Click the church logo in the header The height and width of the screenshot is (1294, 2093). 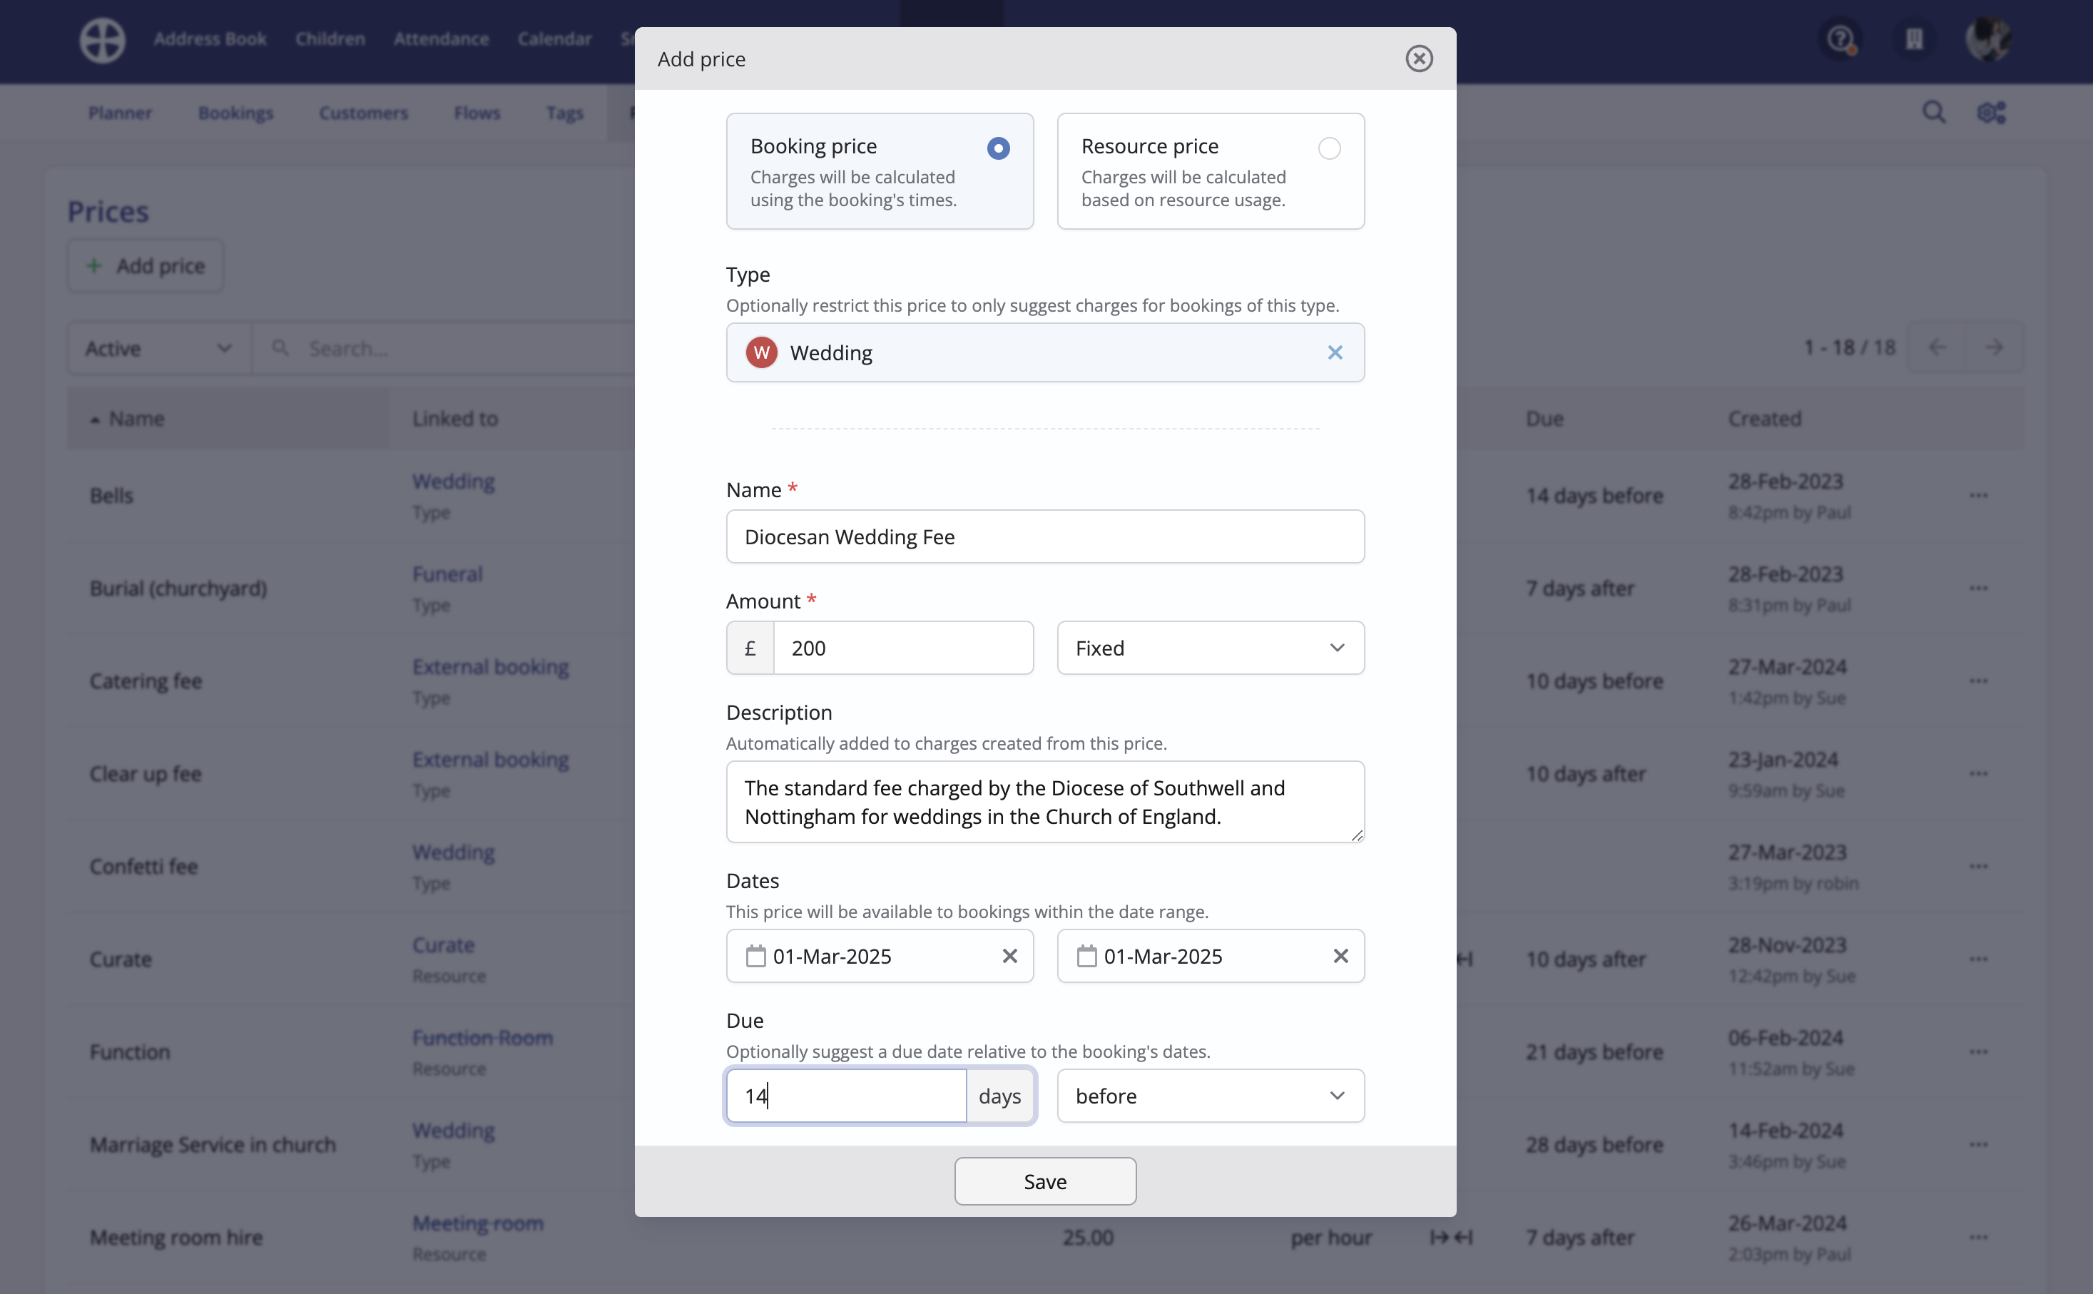103,39
